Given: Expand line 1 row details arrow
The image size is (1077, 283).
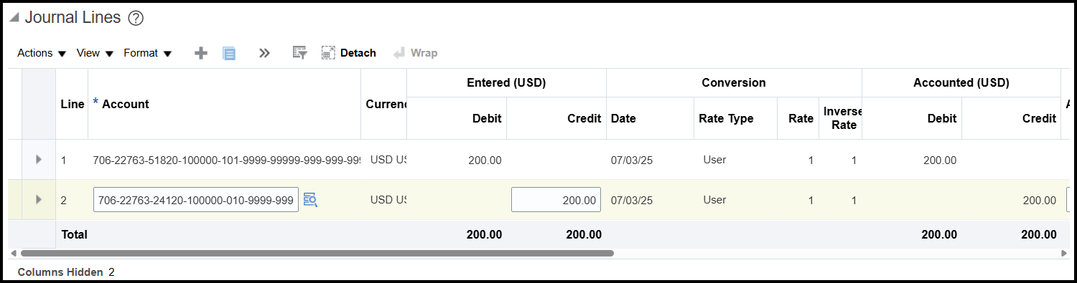Looking at the screenshot, I should [x=39, y=159].
